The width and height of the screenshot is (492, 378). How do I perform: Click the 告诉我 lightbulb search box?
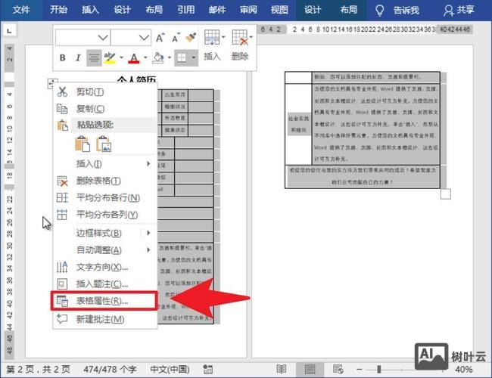397,11
